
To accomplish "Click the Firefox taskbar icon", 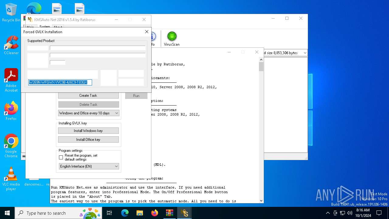I will point(155,213).
